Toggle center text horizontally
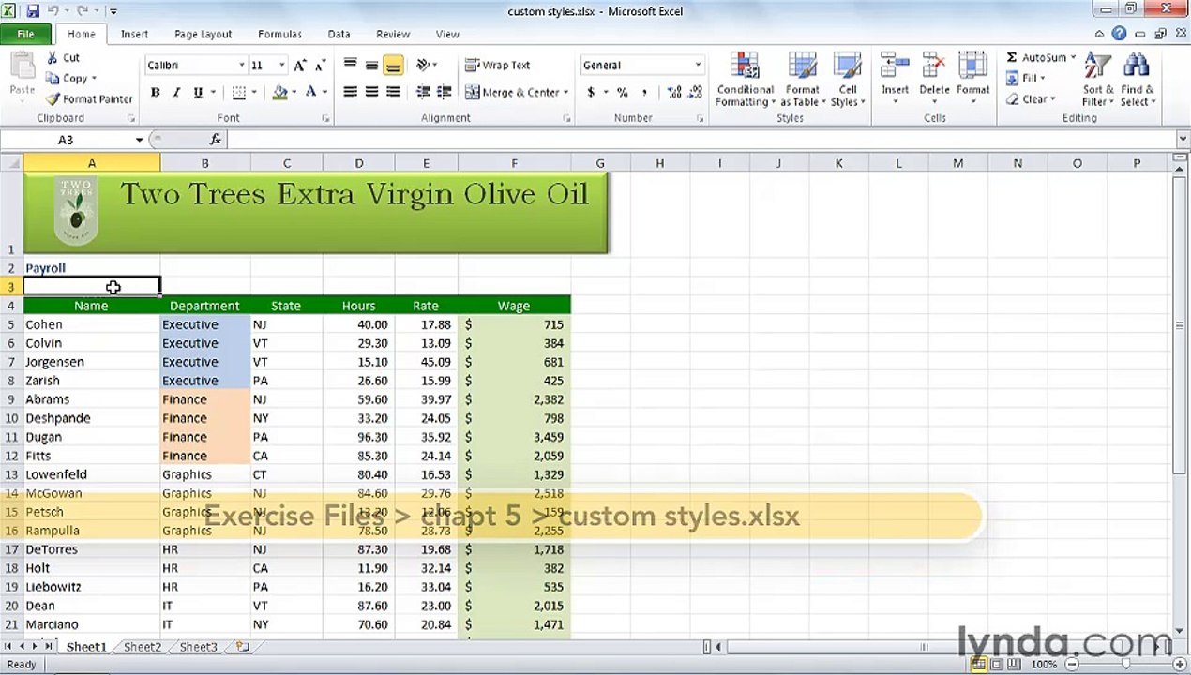 (x=371, y=92)
